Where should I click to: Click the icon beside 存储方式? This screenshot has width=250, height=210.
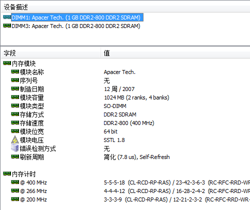(x=15, y=114)
